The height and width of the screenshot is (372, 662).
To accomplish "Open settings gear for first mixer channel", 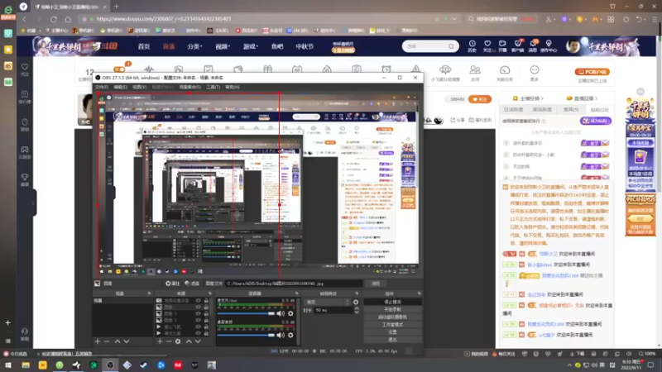I will (x=290, y=313).
